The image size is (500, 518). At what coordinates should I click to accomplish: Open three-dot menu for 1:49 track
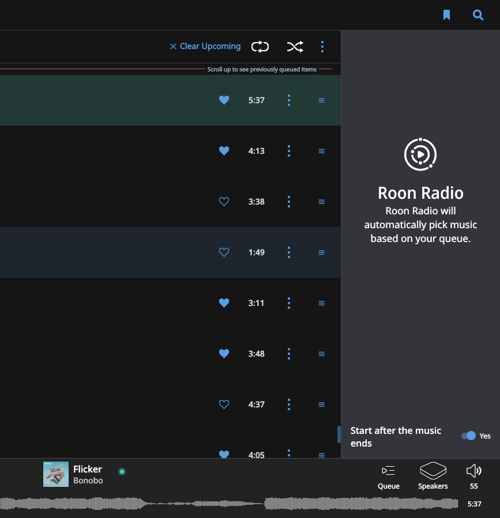pos(289,252)
